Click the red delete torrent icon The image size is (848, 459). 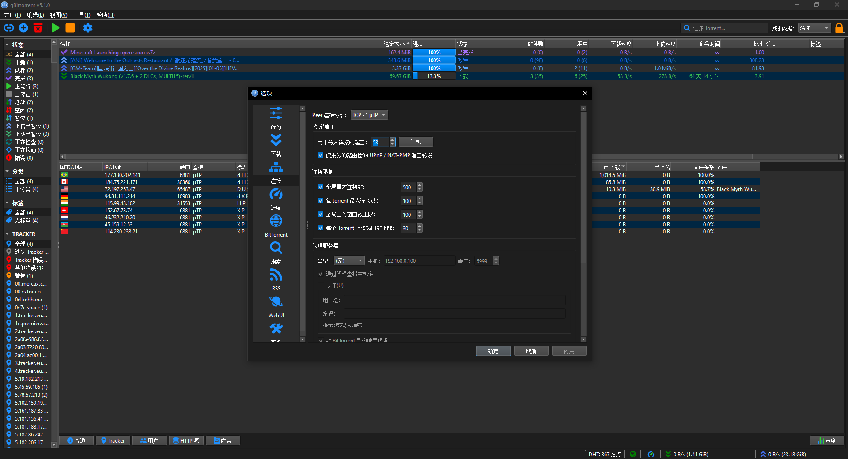(38, 28)
